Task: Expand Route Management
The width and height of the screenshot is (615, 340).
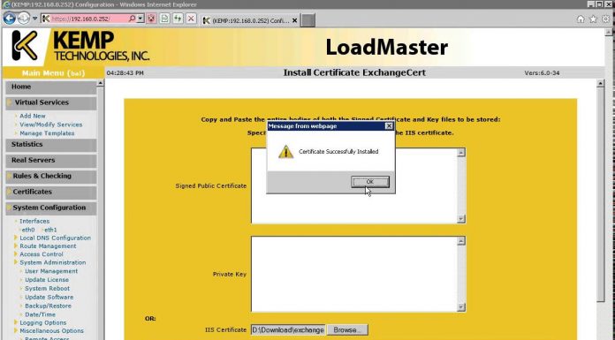Action: point(48,246)
